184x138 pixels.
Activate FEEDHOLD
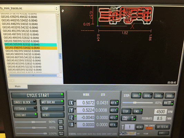tap(25, 109)
